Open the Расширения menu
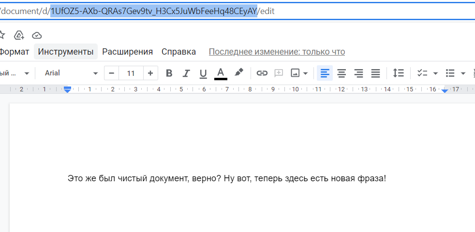Screen dimensions: 475x232 [x=127, y=52]
